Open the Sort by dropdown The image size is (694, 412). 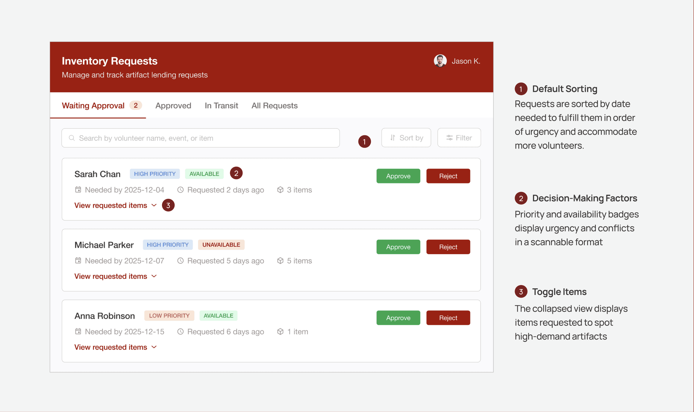tap(406, 138)
